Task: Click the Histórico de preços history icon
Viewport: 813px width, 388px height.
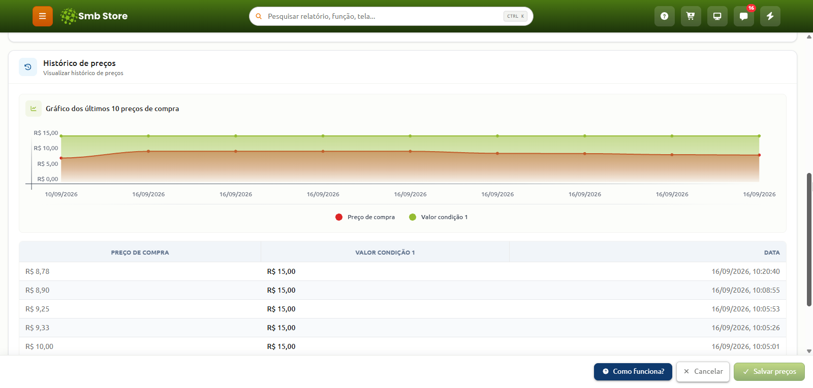Action: tap(28, 67)
